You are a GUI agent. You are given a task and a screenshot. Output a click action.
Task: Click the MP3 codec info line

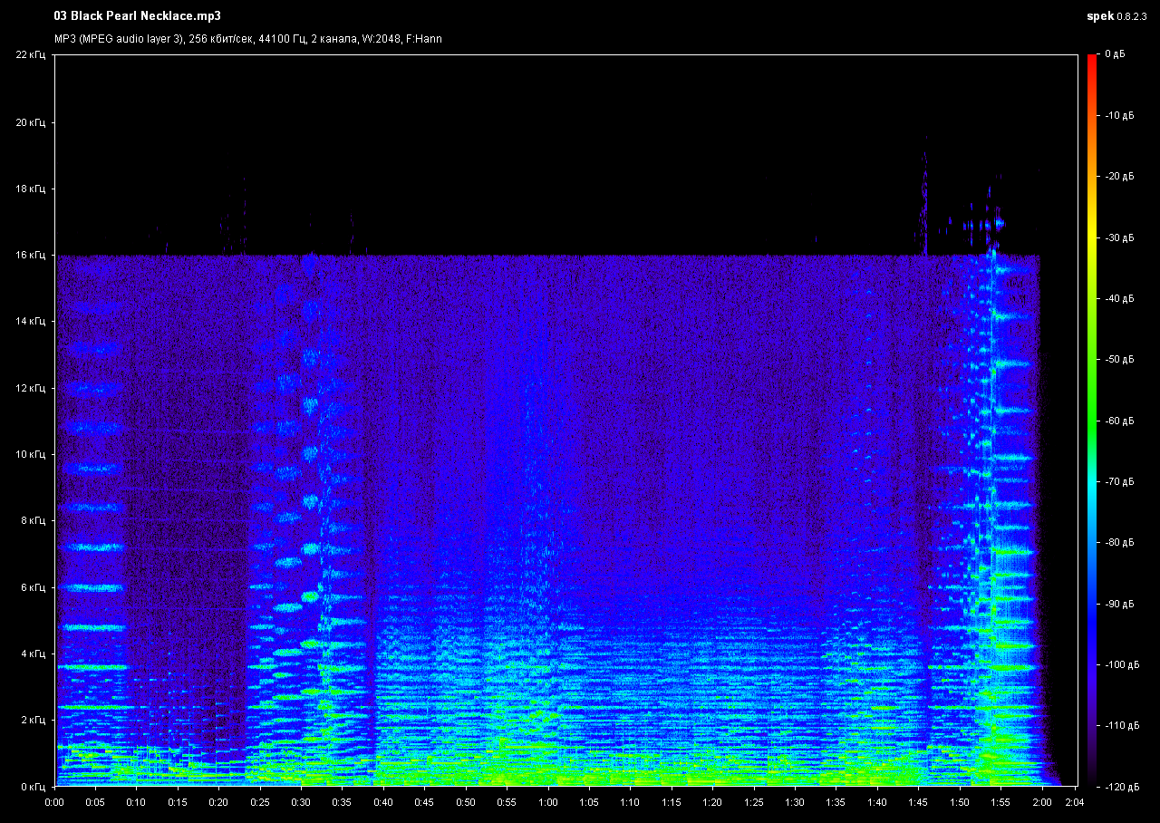coord(248,39)
